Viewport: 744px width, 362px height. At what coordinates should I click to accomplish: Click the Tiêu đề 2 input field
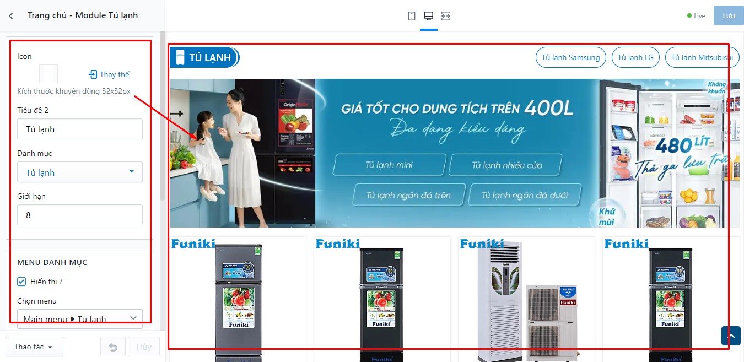[80, 129]
